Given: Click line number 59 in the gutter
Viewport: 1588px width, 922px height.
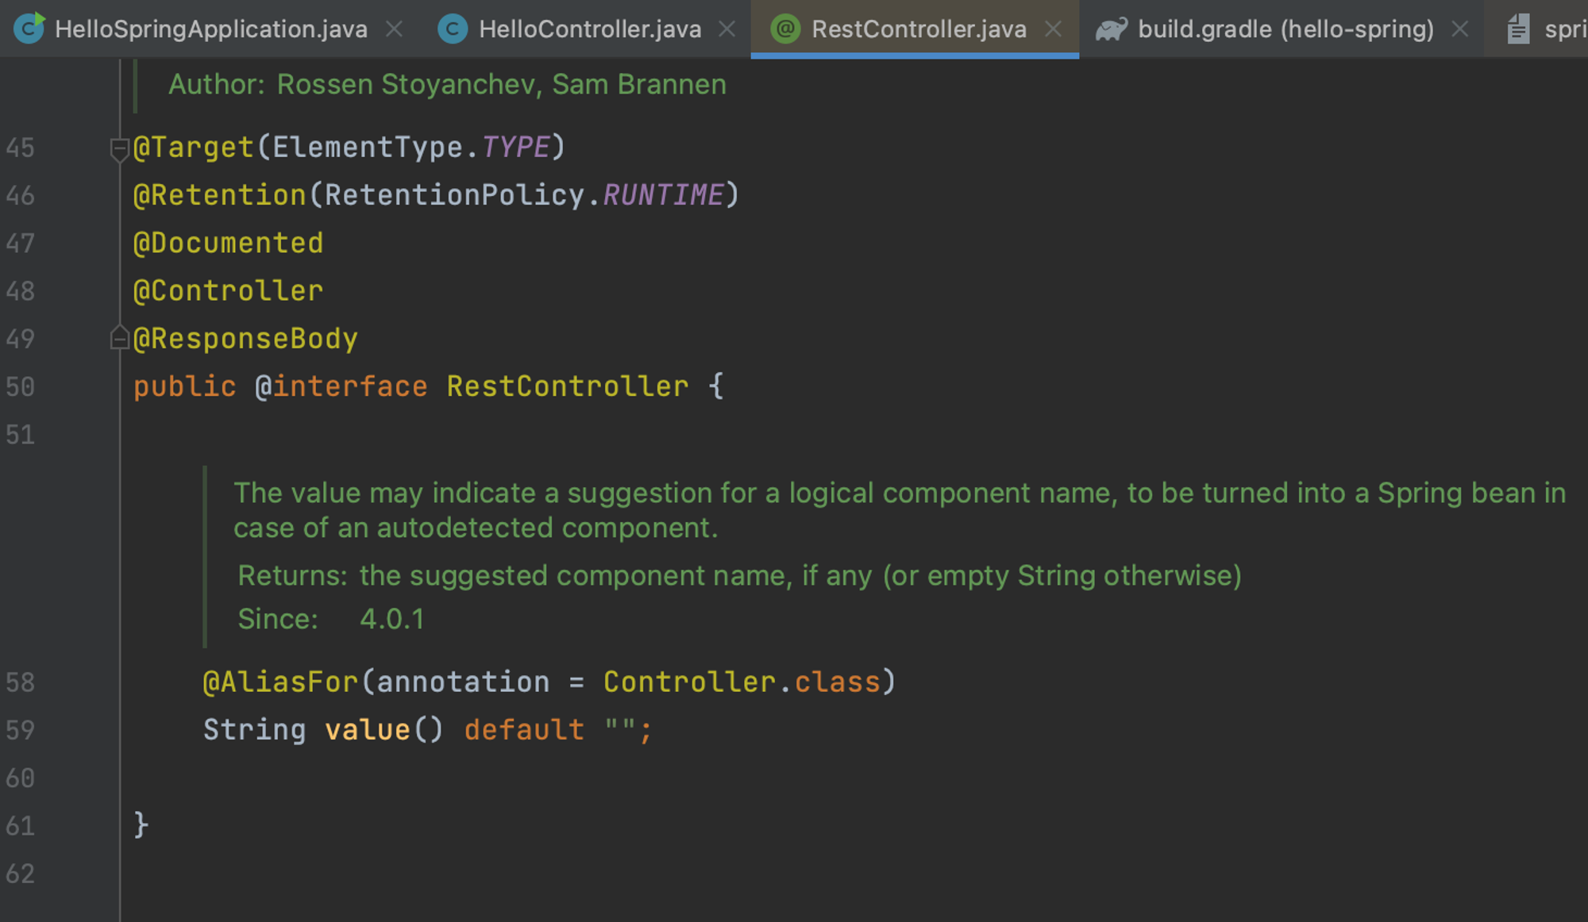Looking at the screenshot, I should point(20,731).
